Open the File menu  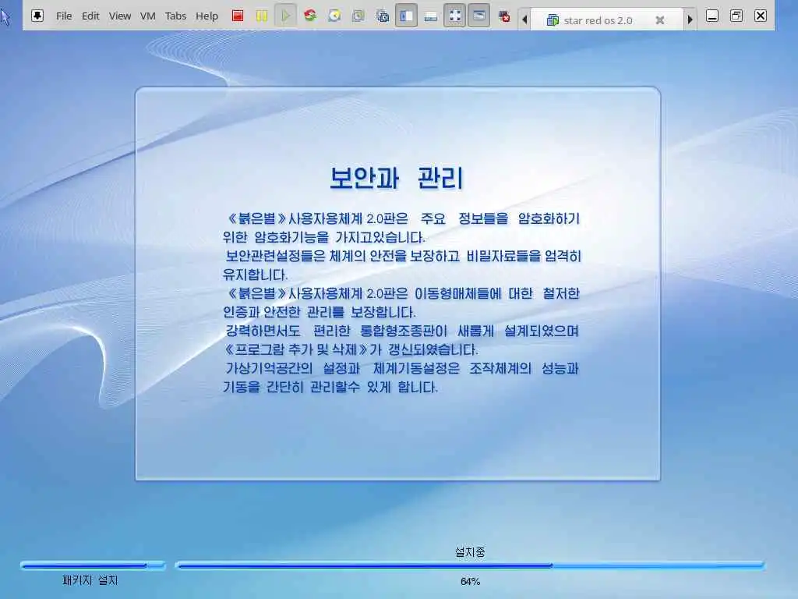click(64, 16)
